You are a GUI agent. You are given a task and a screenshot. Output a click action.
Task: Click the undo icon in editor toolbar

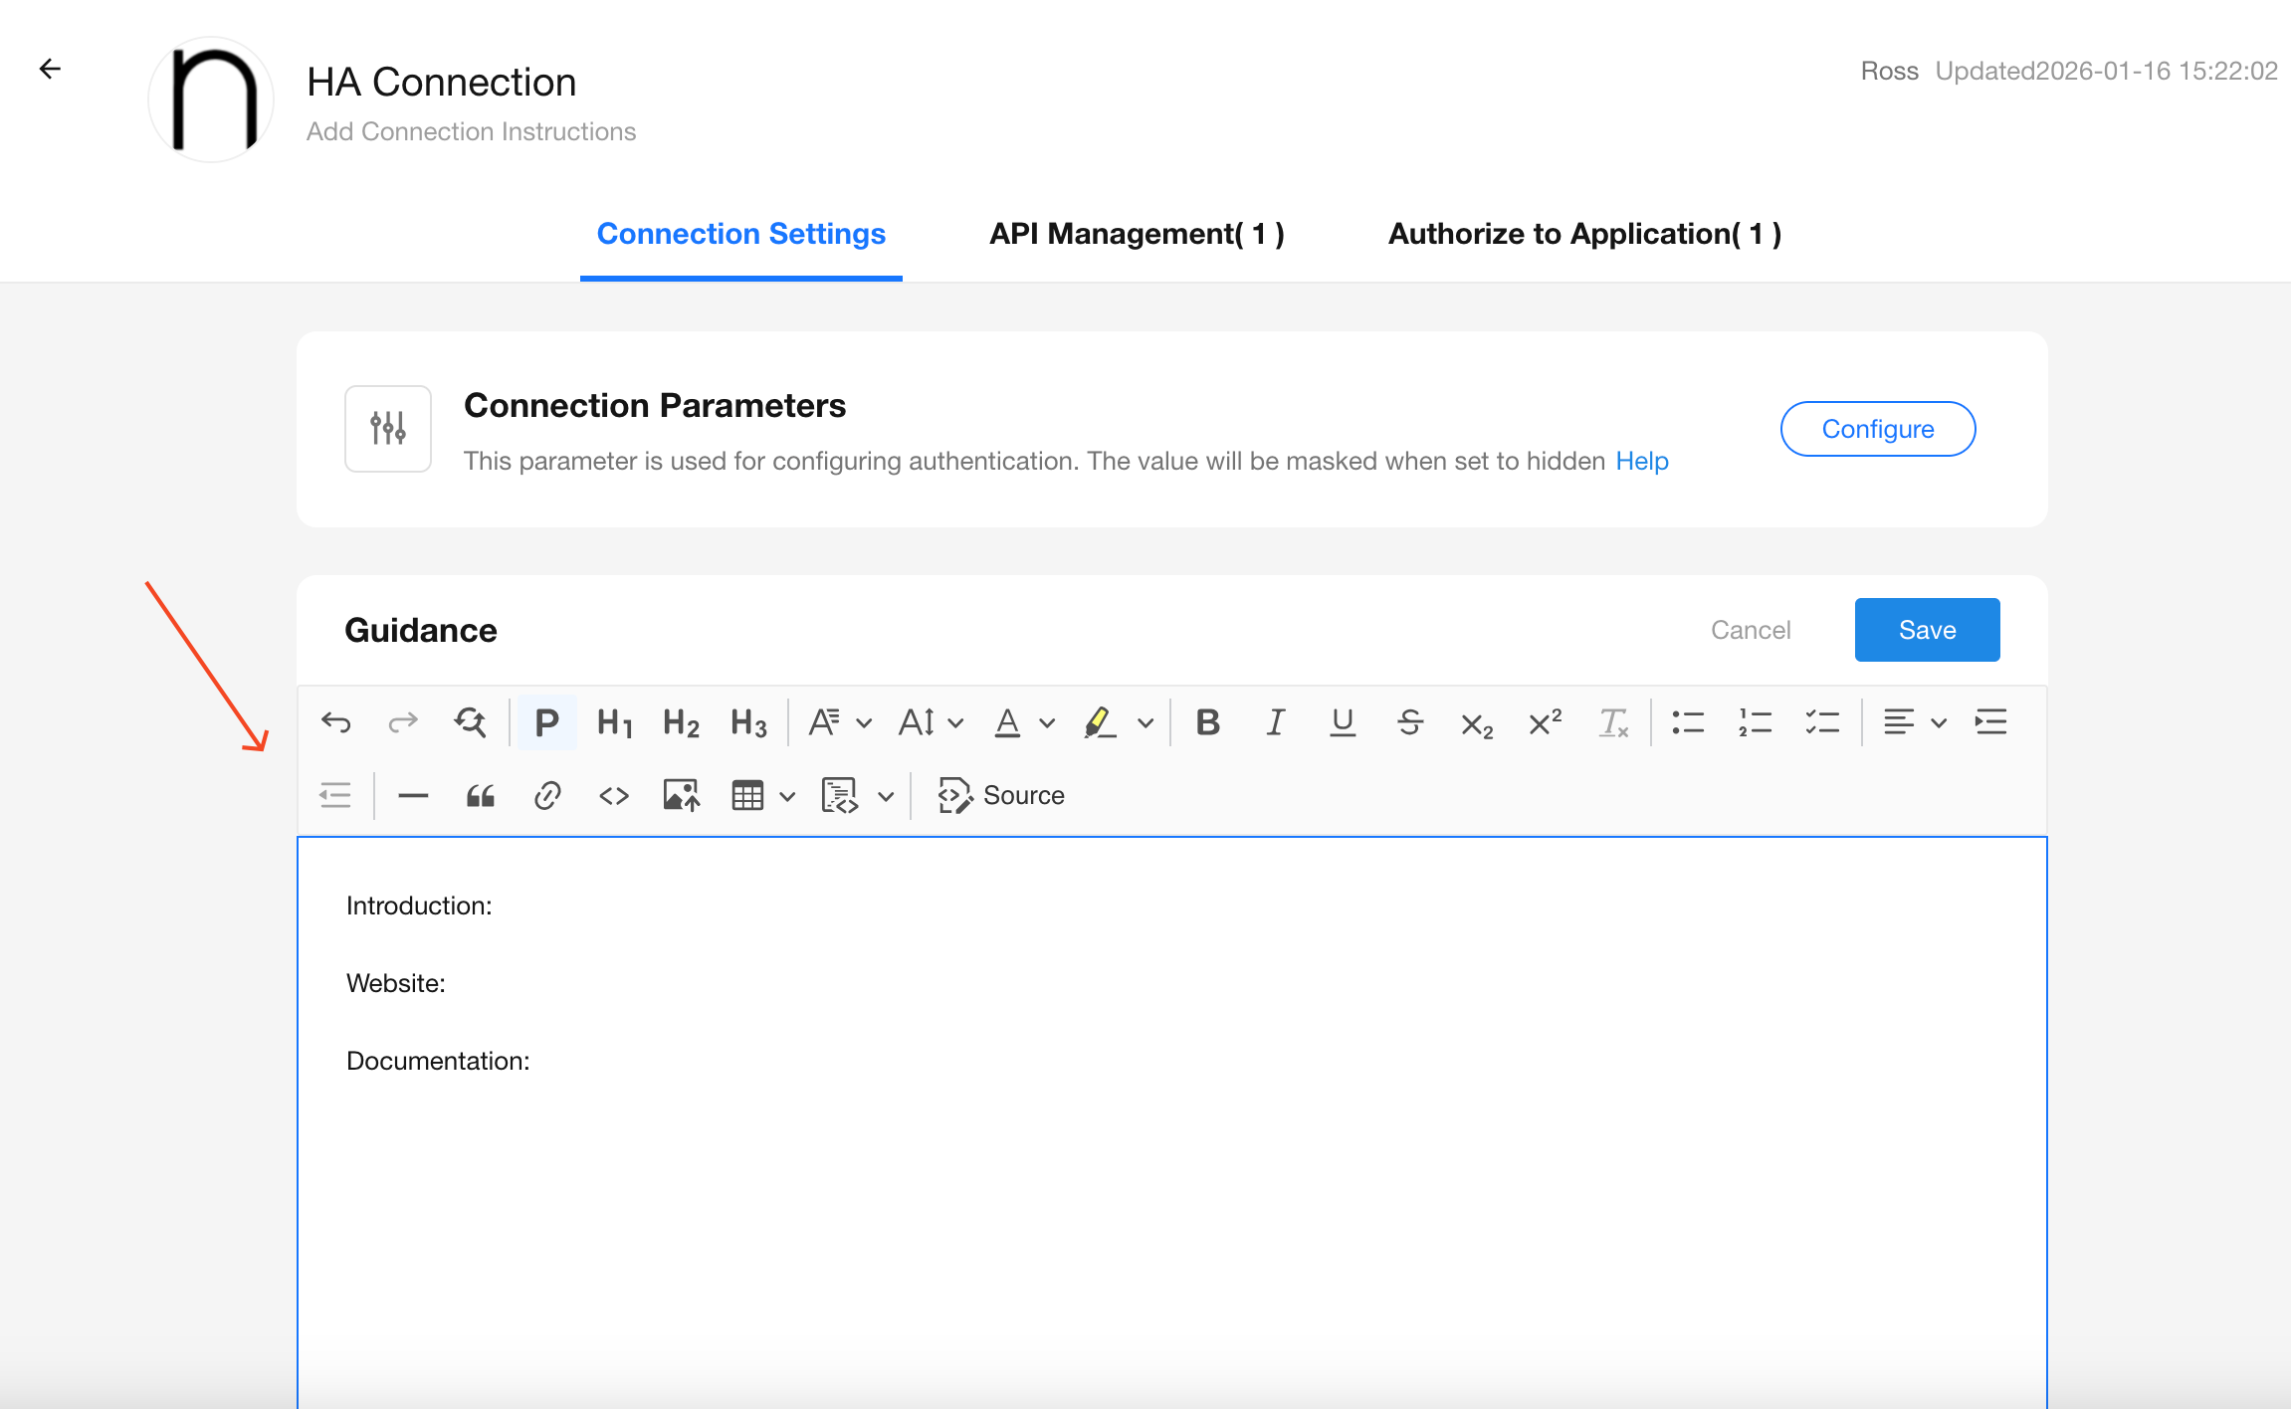(336, 722)
